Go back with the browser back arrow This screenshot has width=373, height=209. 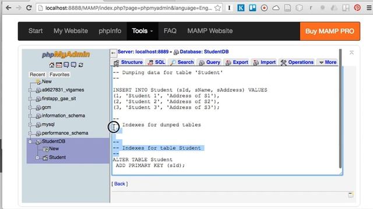[9, 8]
